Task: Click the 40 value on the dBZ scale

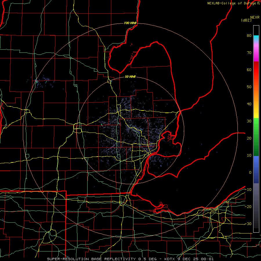Action: [x=249, y=104]
